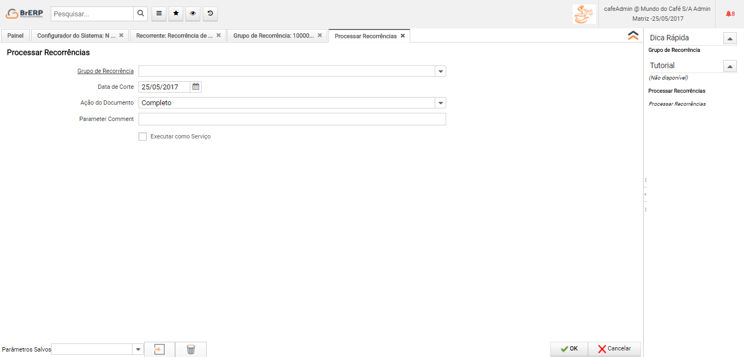Screen dimensions: 744x357
Task: Click the Ação do Documento Completo field
Action: (287, 103)
